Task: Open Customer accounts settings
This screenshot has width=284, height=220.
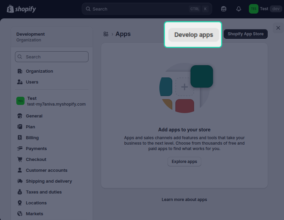Action: 52,170
